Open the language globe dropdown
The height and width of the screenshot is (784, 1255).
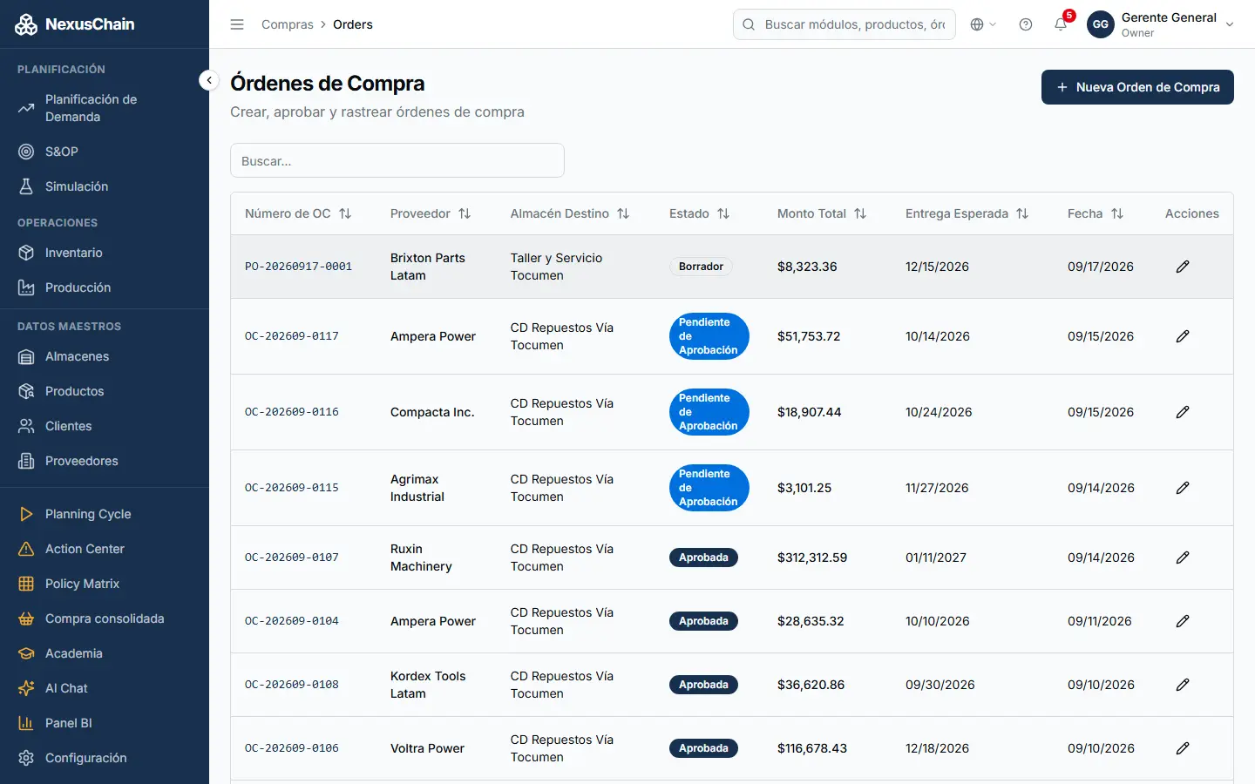pos(983,24)
